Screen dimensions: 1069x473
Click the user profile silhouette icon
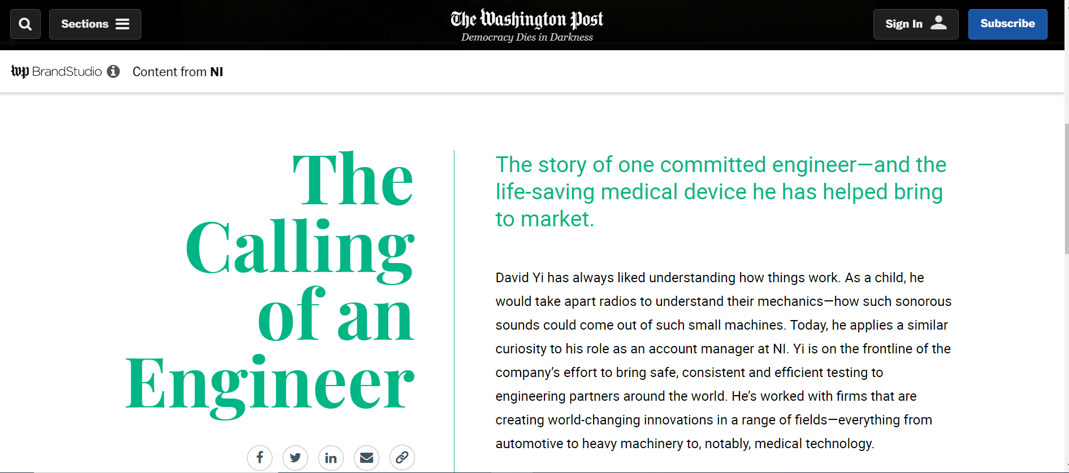pos(938,23)
